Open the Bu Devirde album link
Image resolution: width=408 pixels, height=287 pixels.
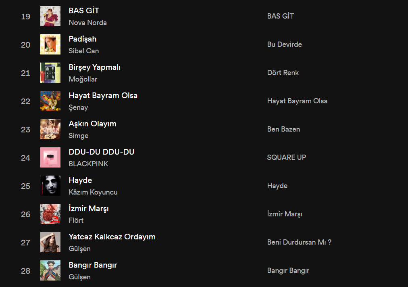coord(284,44)
